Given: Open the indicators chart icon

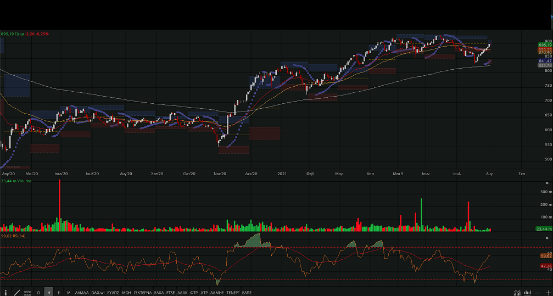Looking at the screenshot, I should point(517,293).
